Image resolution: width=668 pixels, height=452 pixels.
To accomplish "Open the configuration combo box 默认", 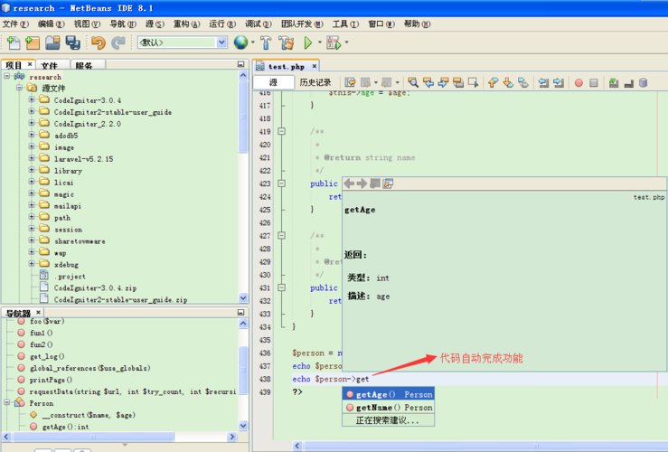I will pyautogui.click(x=183, y=42).
